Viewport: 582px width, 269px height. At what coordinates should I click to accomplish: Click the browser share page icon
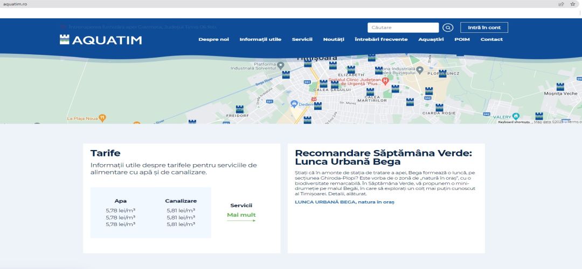click(x=561, y=4)
